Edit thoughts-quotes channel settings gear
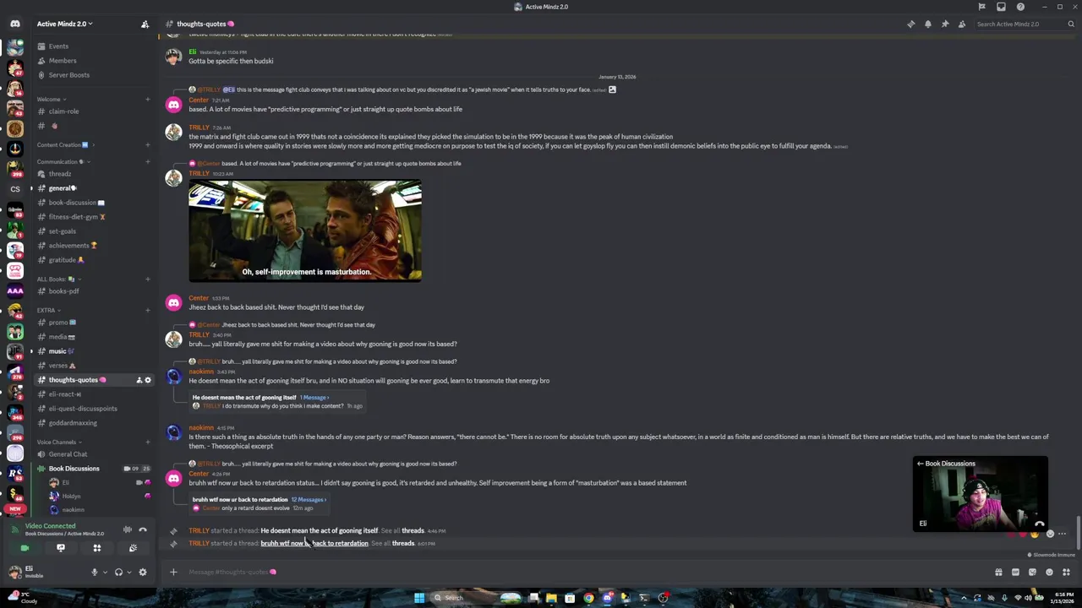The width and height of the screenshot is (1082, 608). coord(148,380)
